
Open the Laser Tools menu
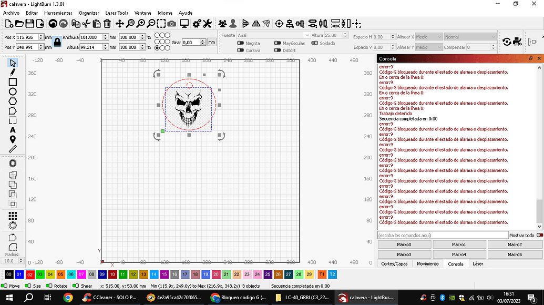117,13
